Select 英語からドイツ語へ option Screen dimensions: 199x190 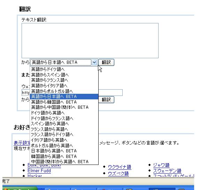[x=64, y=69]
